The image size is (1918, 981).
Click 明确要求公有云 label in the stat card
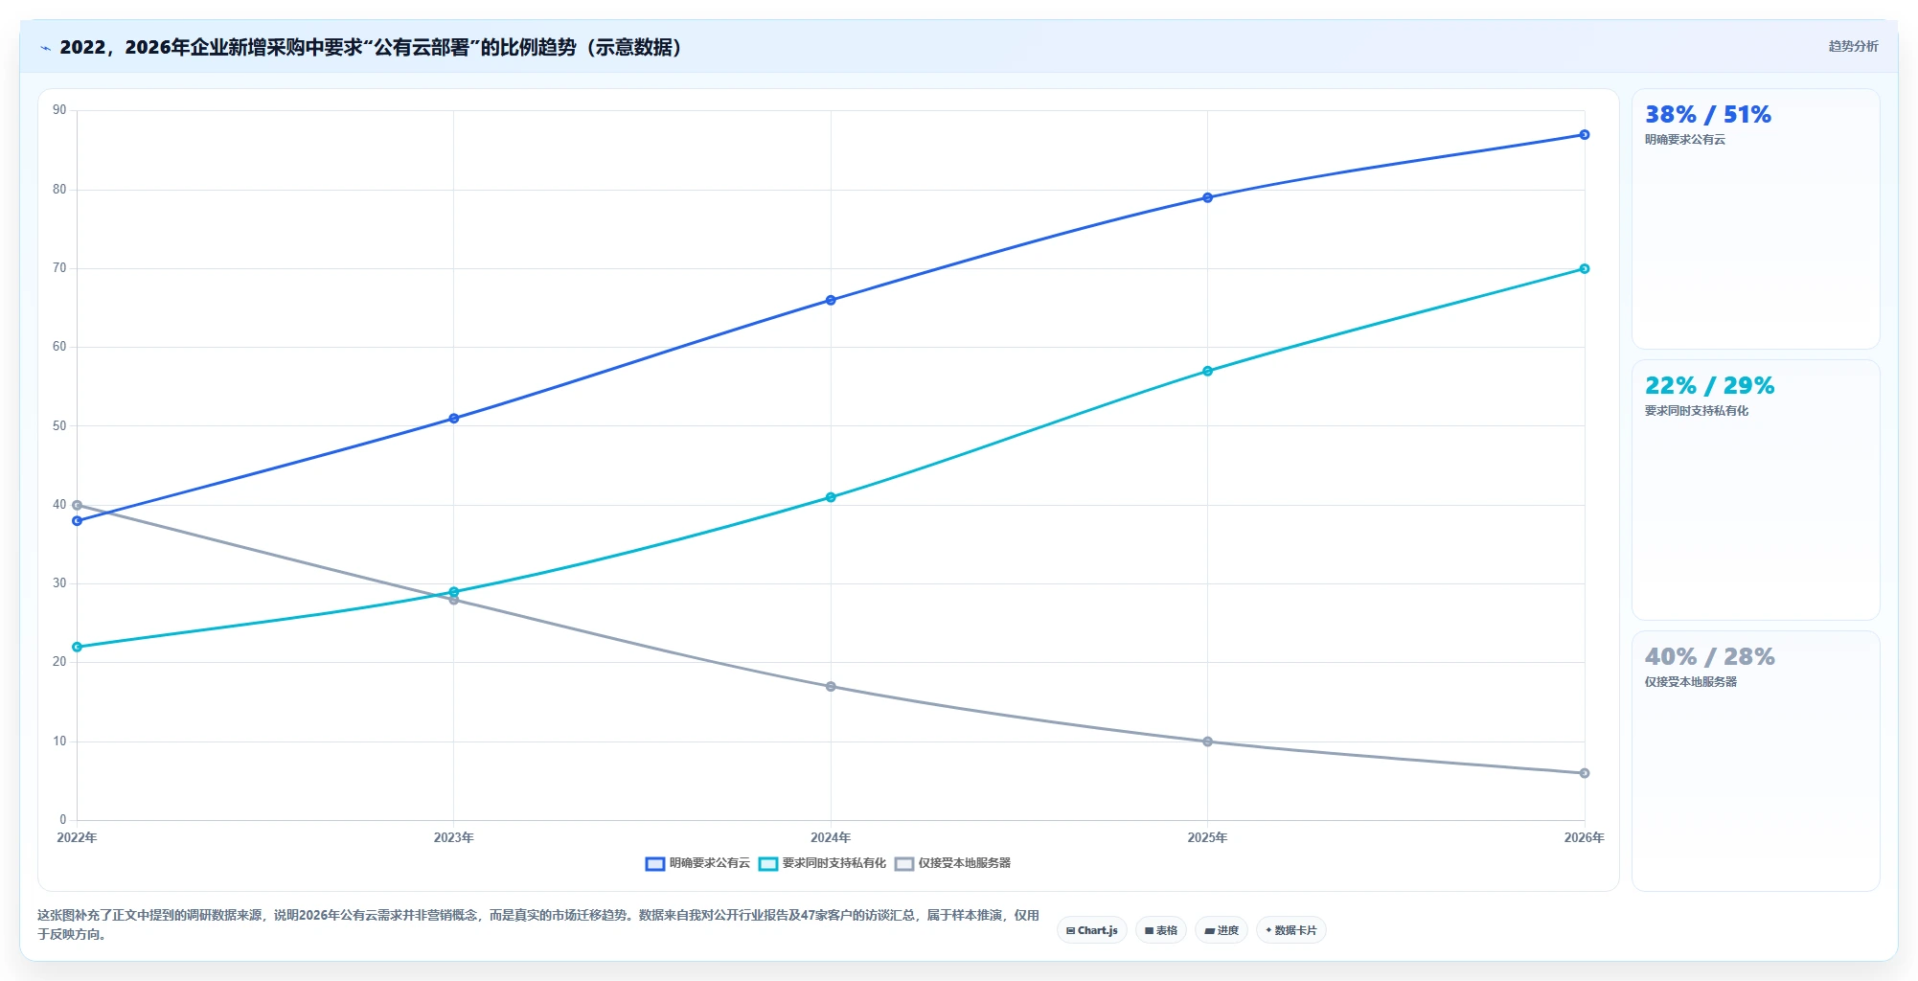coord(1685,140)
